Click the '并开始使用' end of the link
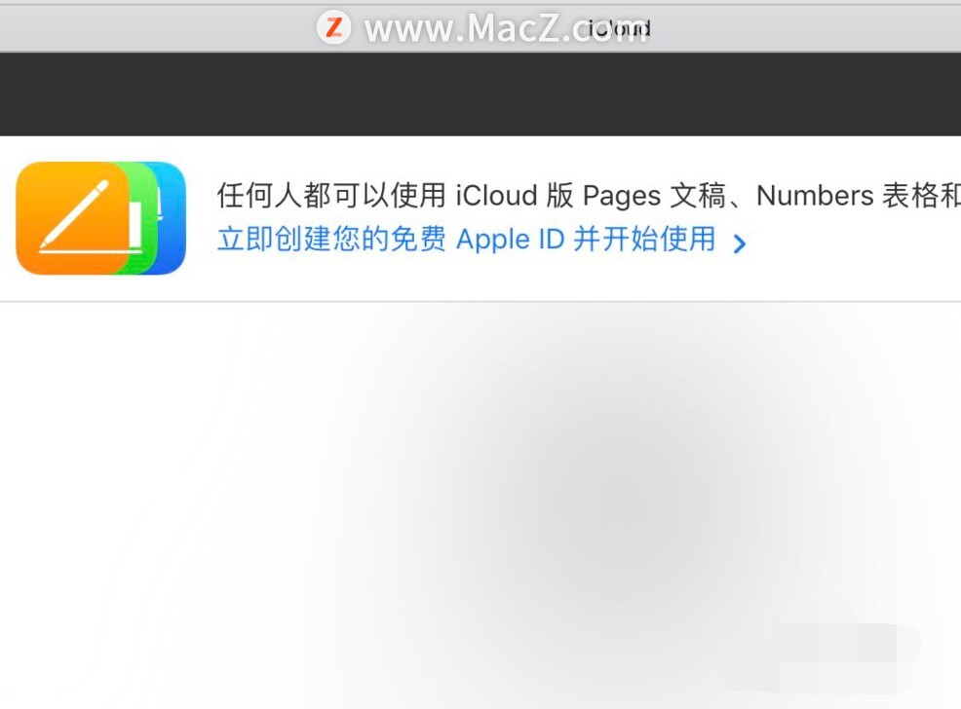The image size is (961, 709). click(x=644, y=239)
